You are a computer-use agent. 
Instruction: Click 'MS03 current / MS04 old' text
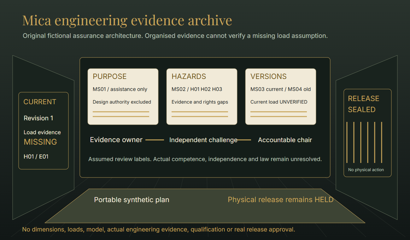point(280,89)
